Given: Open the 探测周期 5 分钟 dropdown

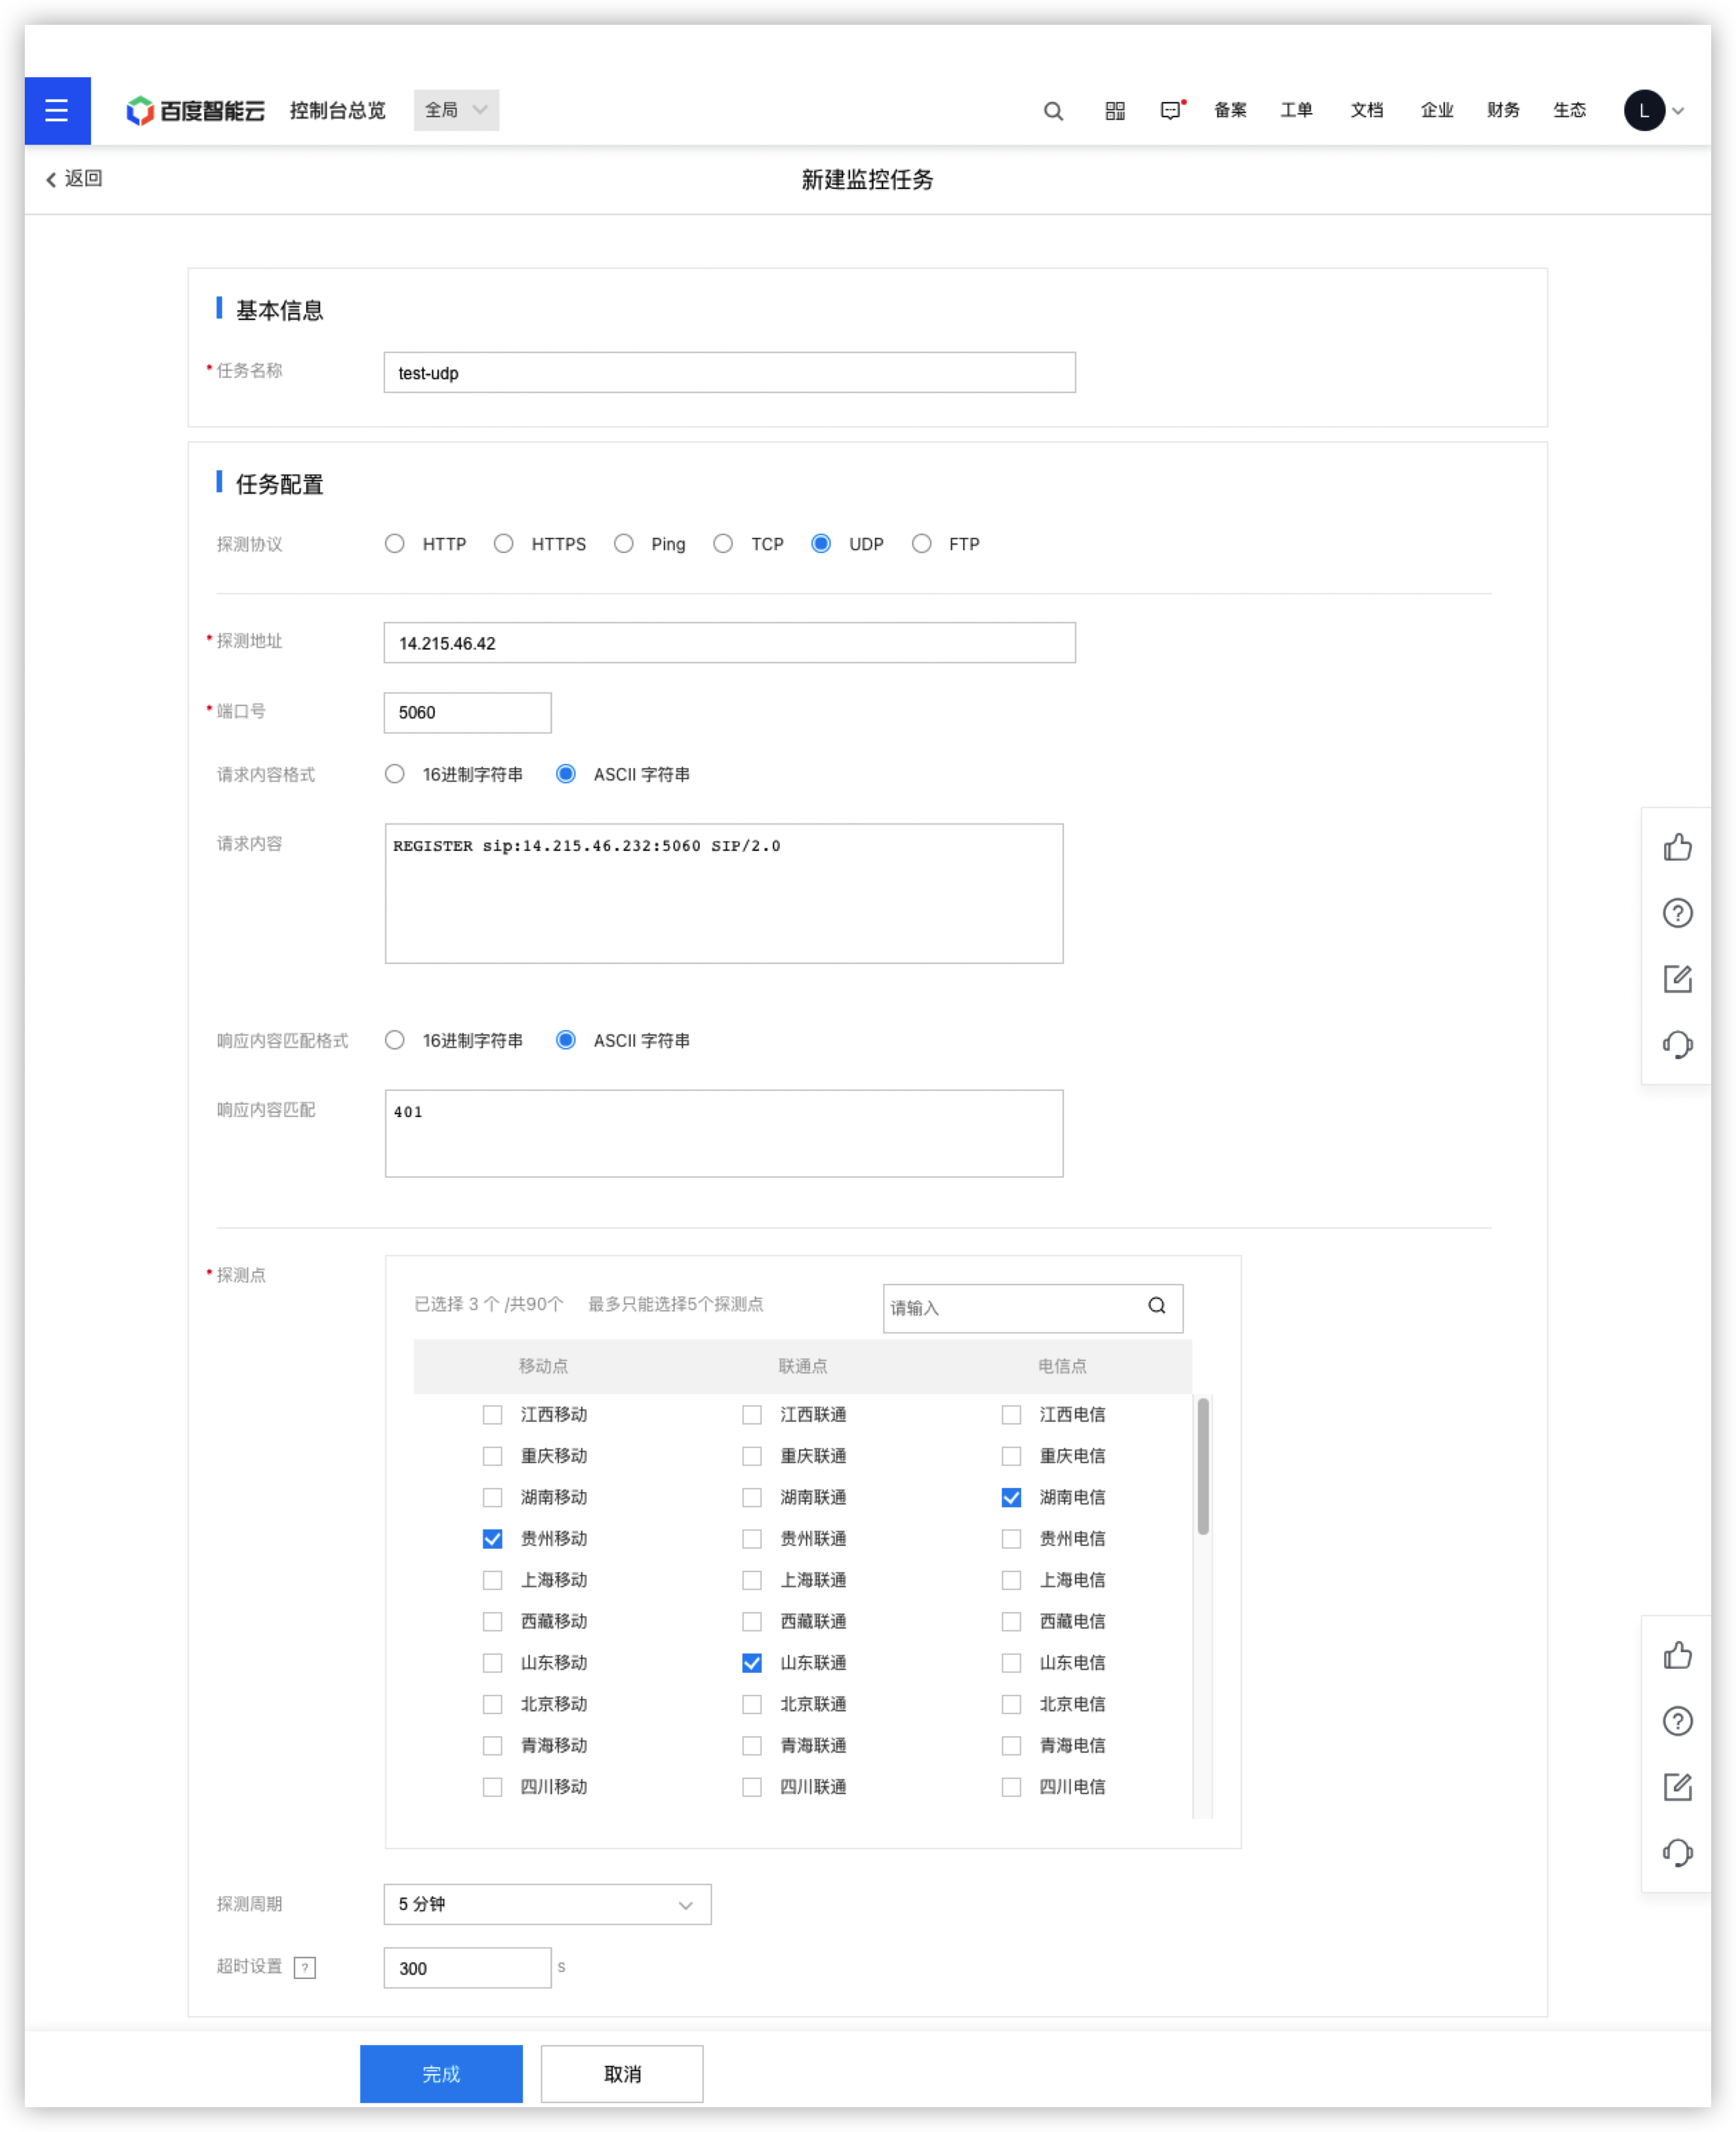Looking at the screenshot, I should click(x=547, y=1904).
